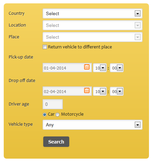Focus the Driver age input field
The image size is (151, 162).
point(53,104)
